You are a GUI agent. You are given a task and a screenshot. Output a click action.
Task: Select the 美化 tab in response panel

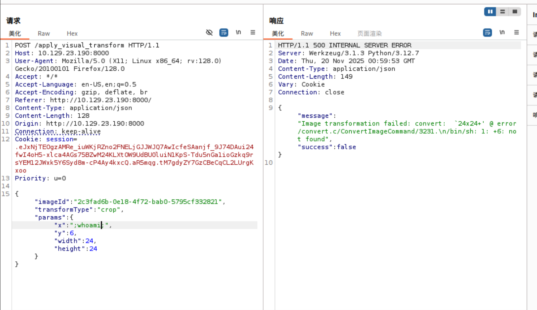278,34
